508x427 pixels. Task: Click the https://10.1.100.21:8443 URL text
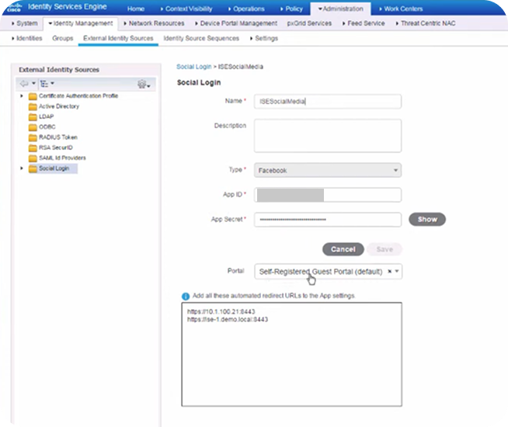click(x=221, y=311)
